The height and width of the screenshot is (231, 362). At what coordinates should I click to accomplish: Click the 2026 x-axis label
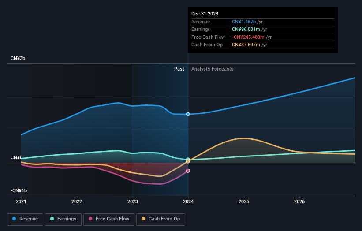point(299,202)
